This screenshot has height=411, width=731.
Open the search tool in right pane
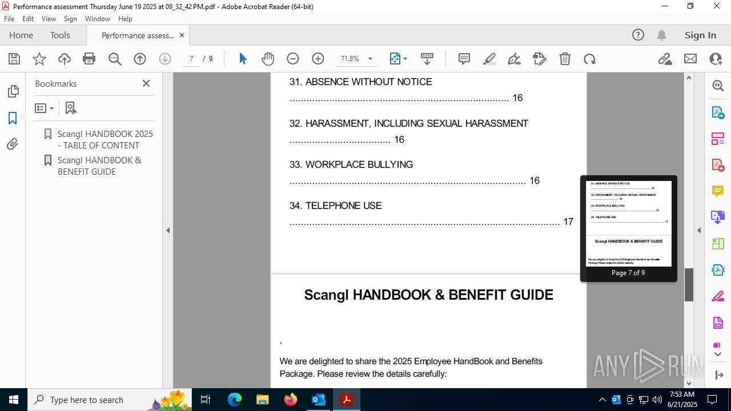coord(718,86)
